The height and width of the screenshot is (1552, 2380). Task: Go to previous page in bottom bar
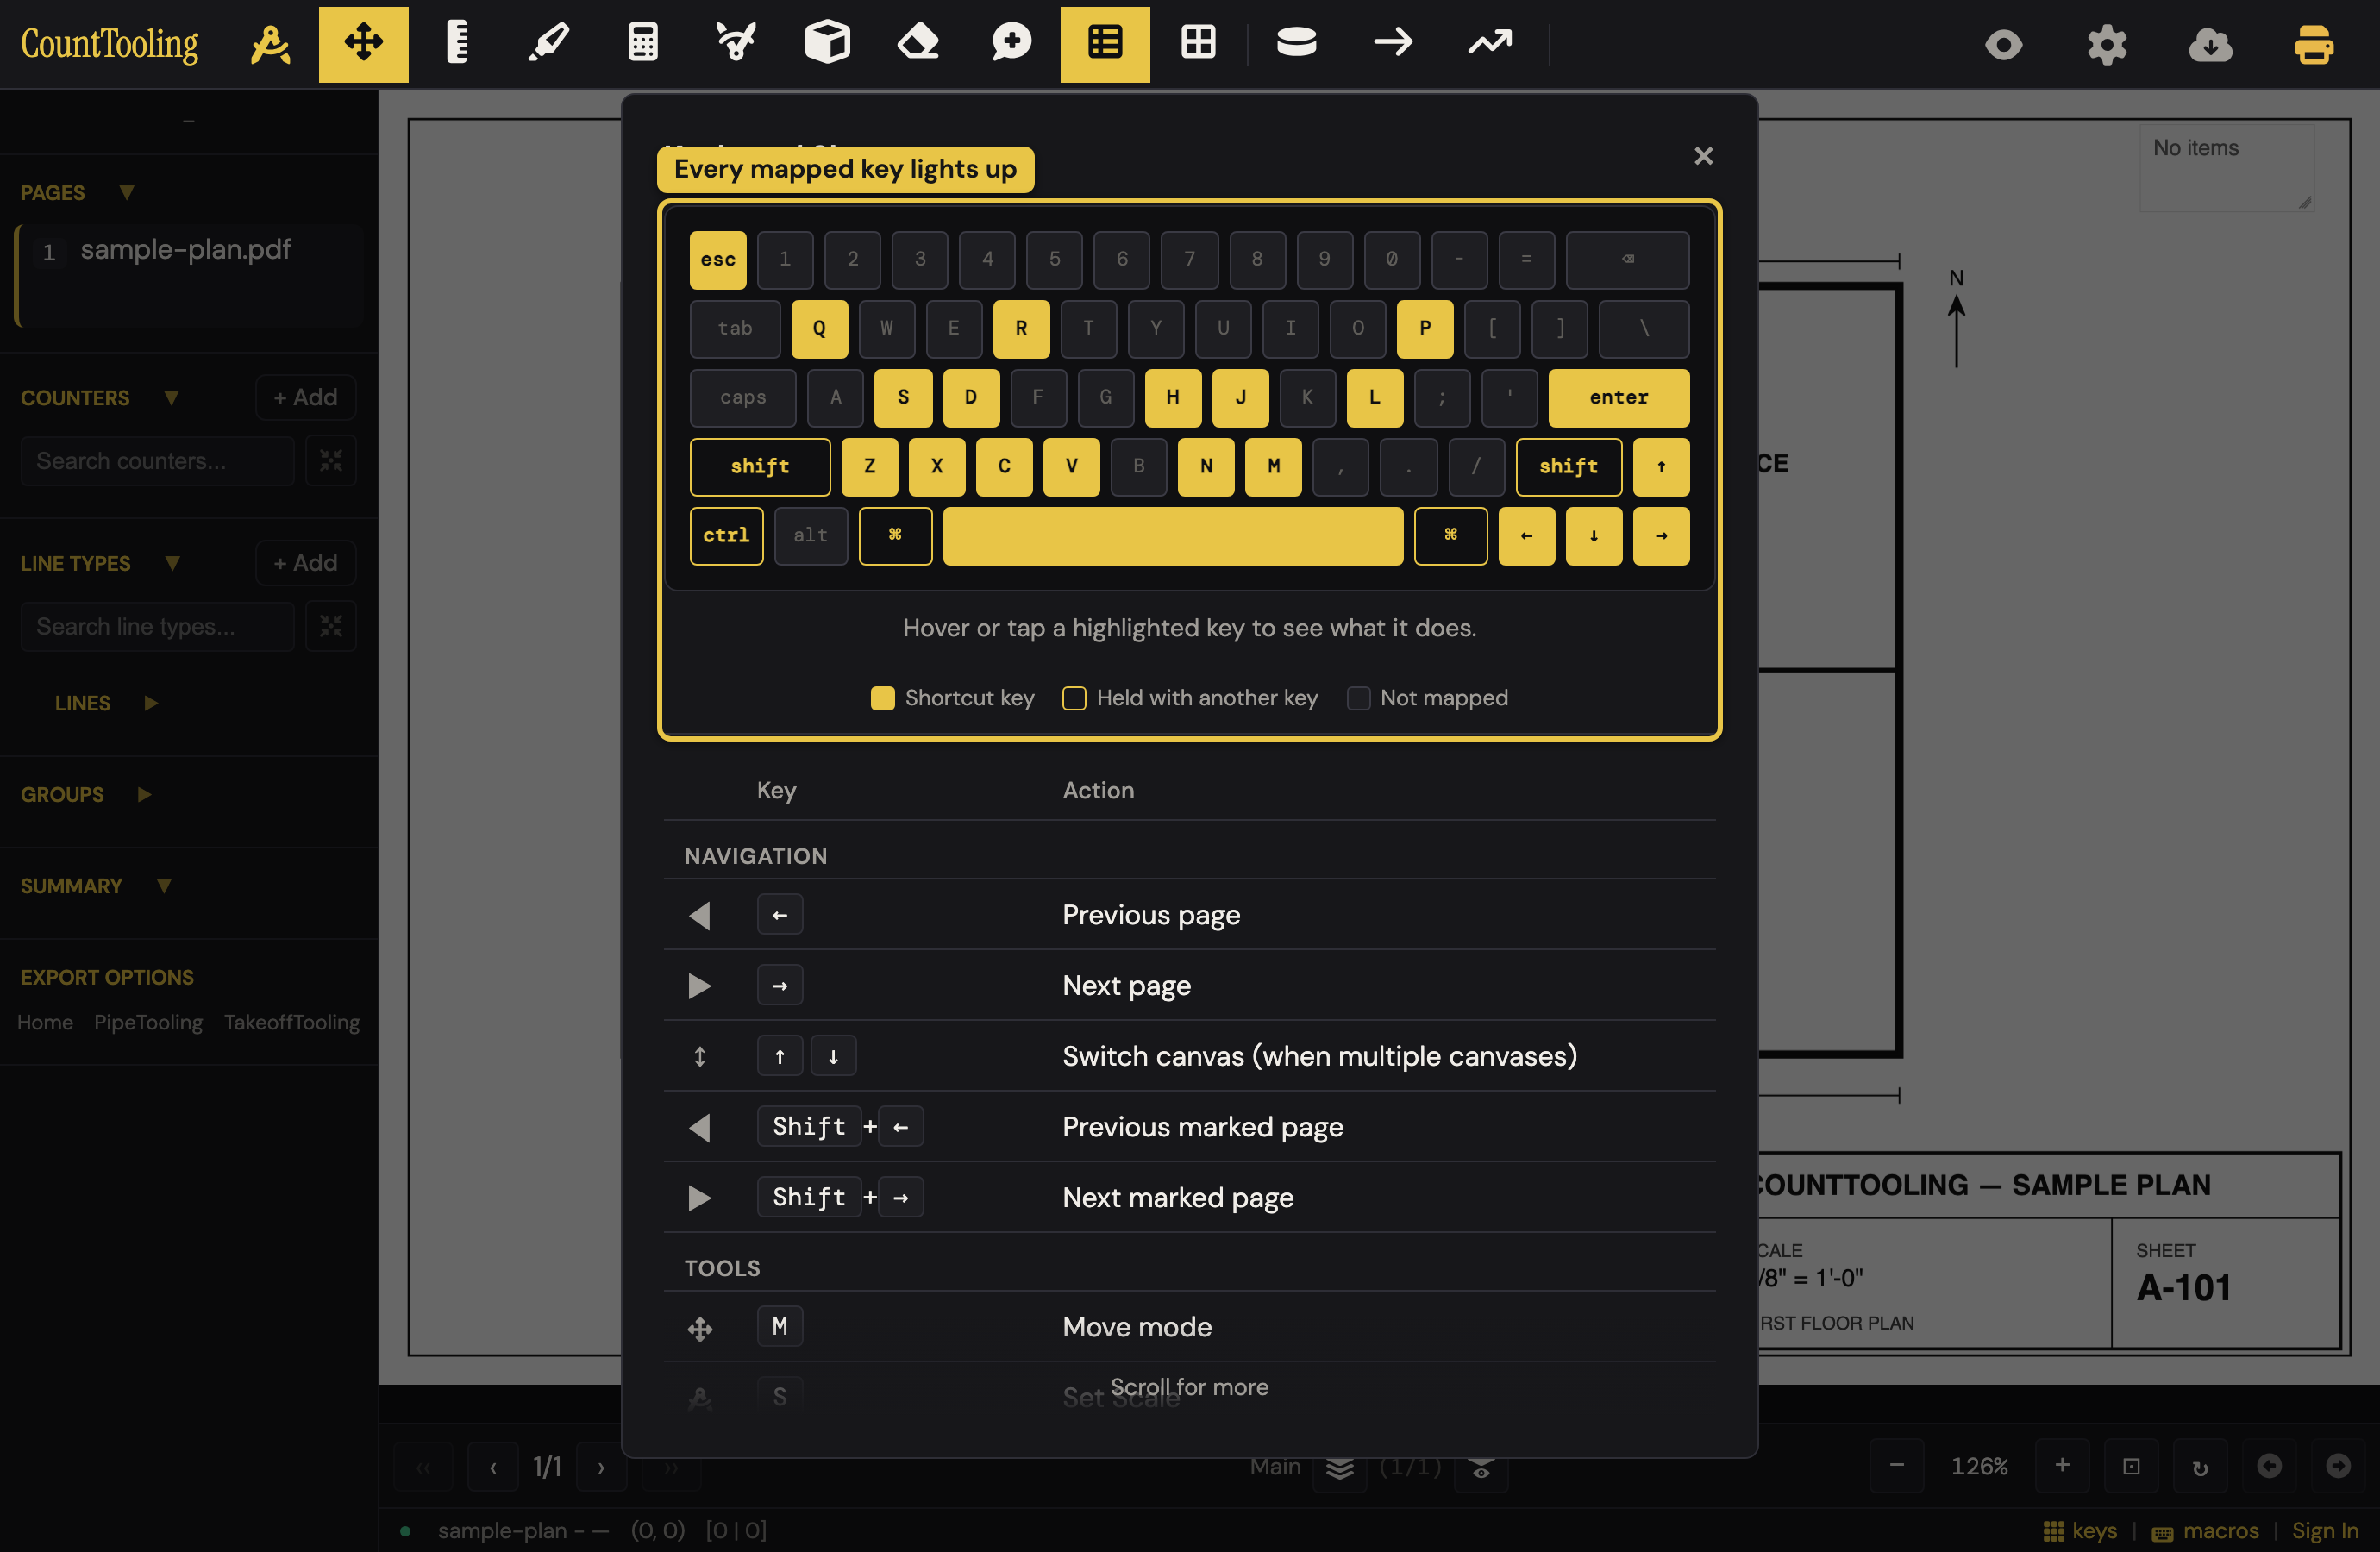(493, 1467)
